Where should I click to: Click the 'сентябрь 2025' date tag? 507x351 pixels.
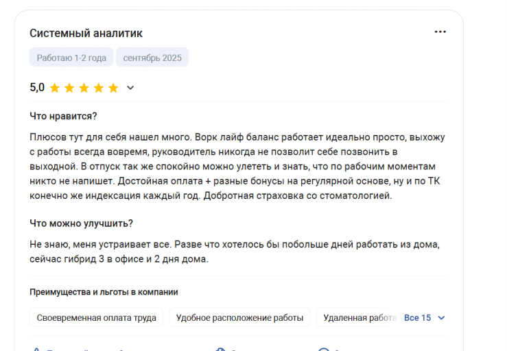[152, 58]
